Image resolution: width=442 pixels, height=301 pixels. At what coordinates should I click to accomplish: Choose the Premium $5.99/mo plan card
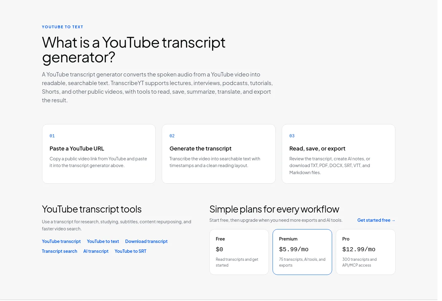point(302,252)
